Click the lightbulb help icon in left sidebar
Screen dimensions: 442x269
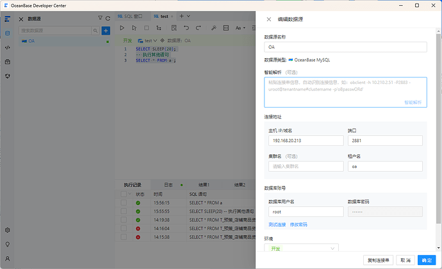click(x=8, y=245)
